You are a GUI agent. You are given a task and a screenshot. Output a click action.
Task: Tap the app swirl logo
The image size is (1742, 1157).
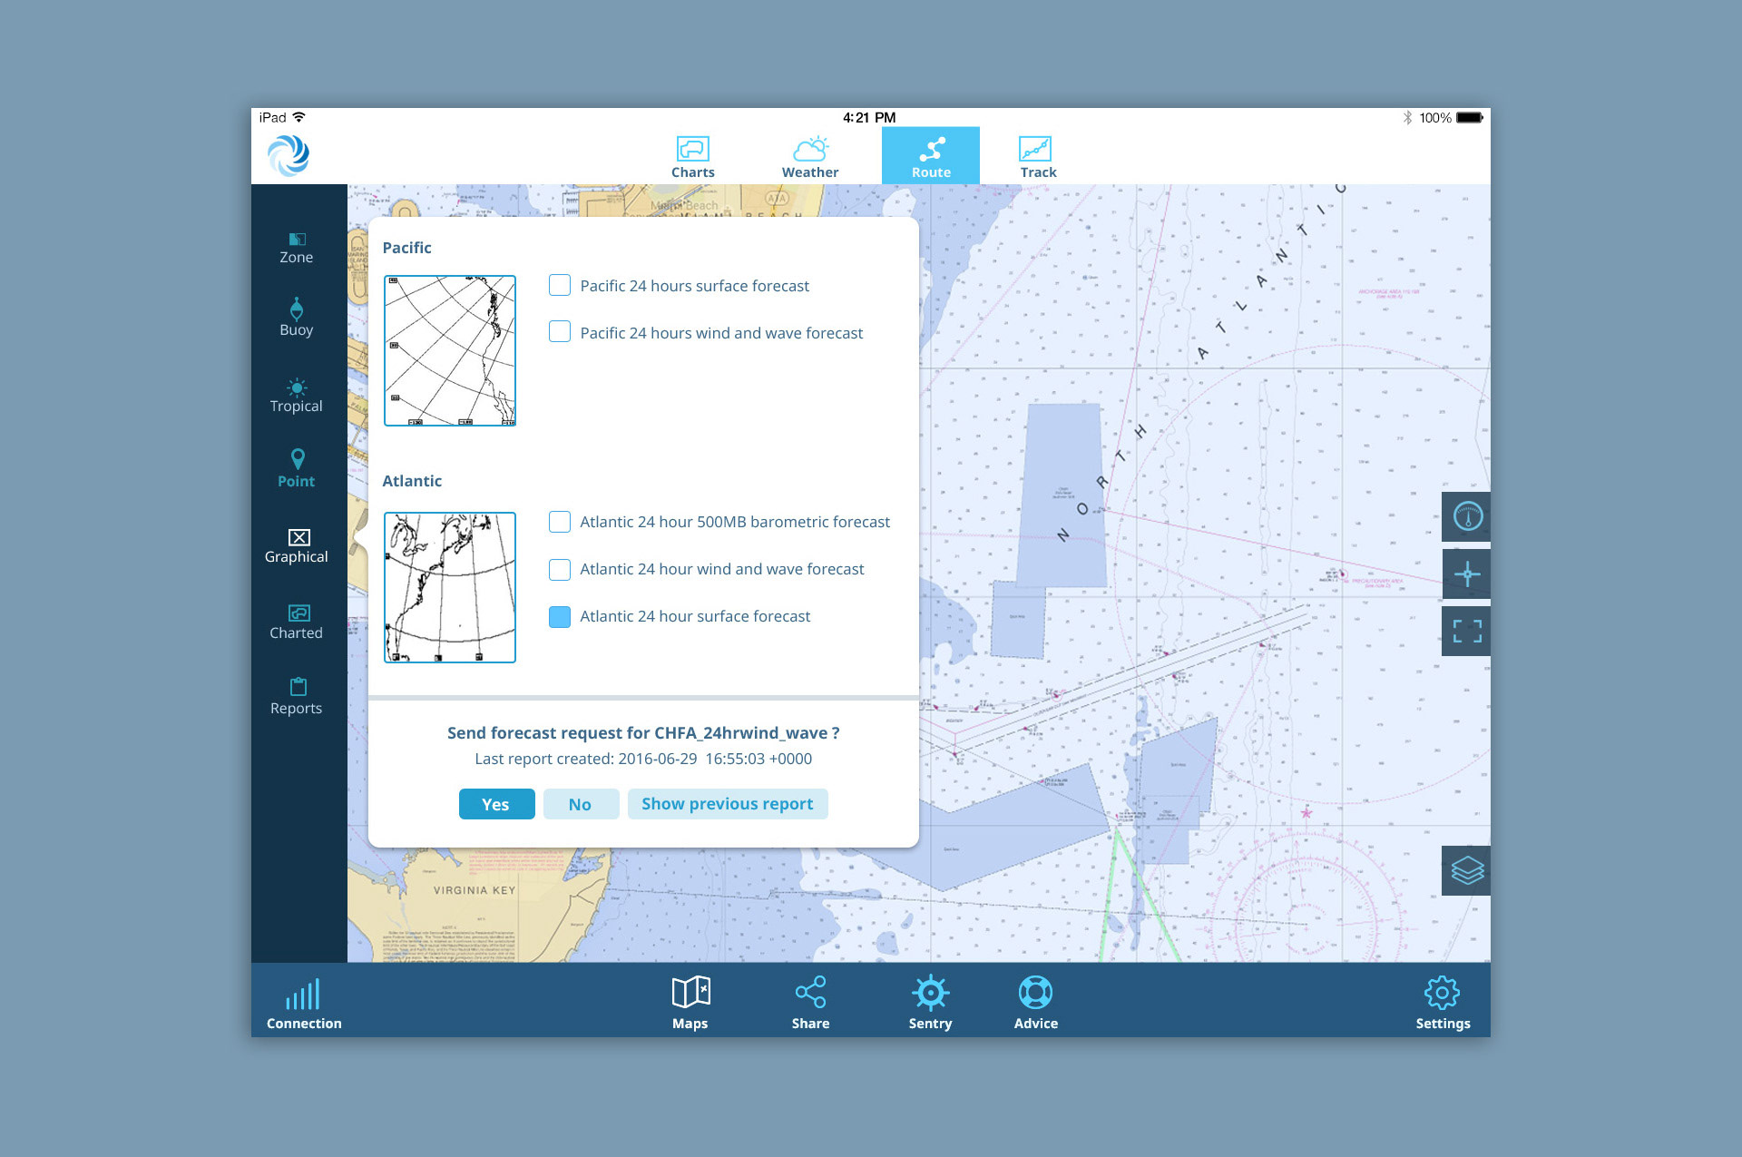289,155
